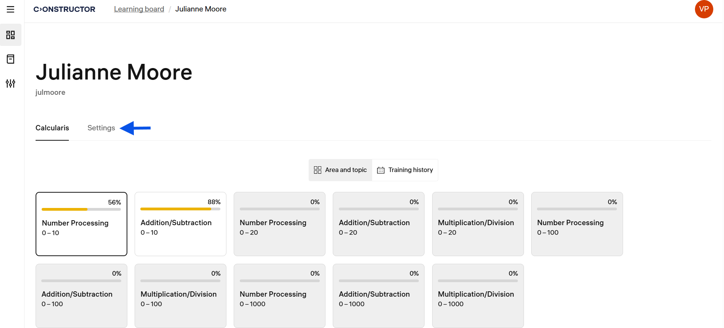This screenshot has height=328, width=724.
Task: Open Number Processing 0–100 card
Action: tap(577, 224)
